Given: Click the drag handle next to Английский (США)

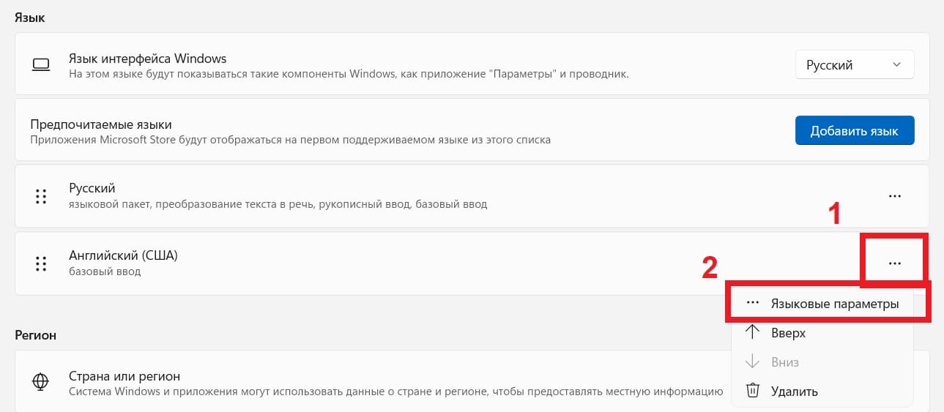Looking at the screenshot, I should point(41,263).
